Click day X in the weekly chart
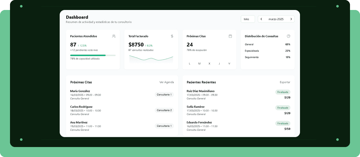Image resolution: width=360 pixels, height=157 pixels. [209, 64]
